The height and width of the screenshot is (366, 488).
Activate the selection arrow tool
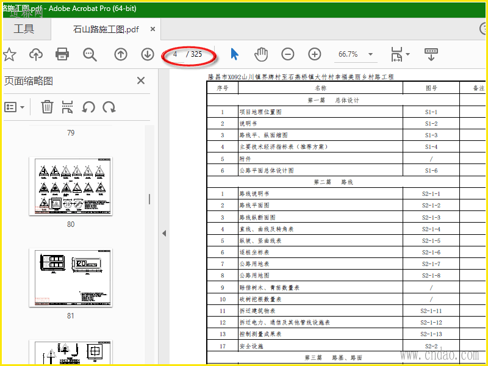click(235, 54)
